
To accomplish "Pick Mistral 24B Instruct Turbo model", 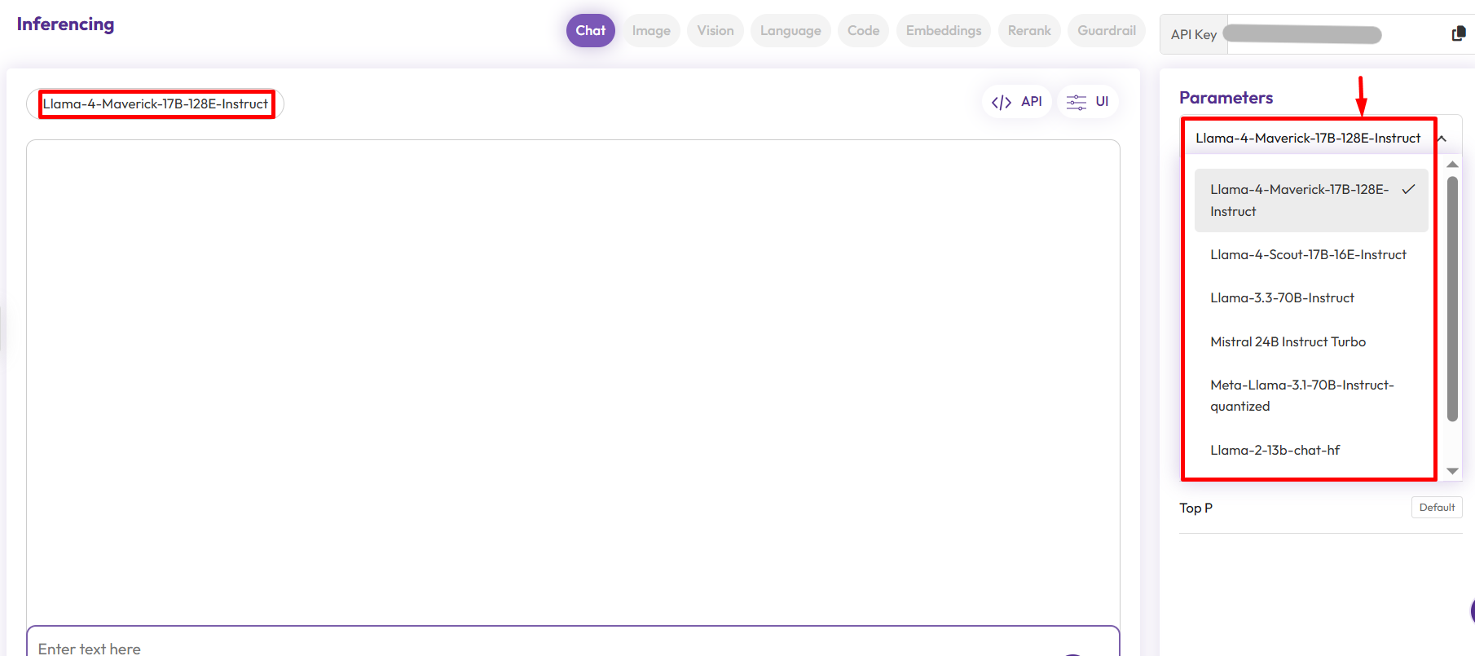I will click(1288, 342).
